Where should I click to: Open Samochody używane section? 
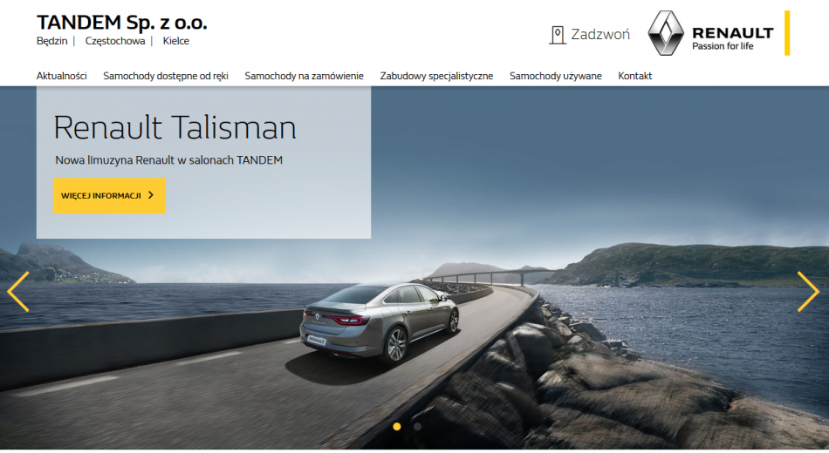556,76
